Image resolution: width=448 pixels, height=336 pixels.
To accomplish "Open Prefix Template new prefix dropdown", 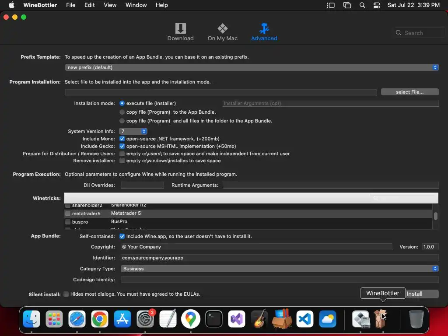I will click(252, 67).
